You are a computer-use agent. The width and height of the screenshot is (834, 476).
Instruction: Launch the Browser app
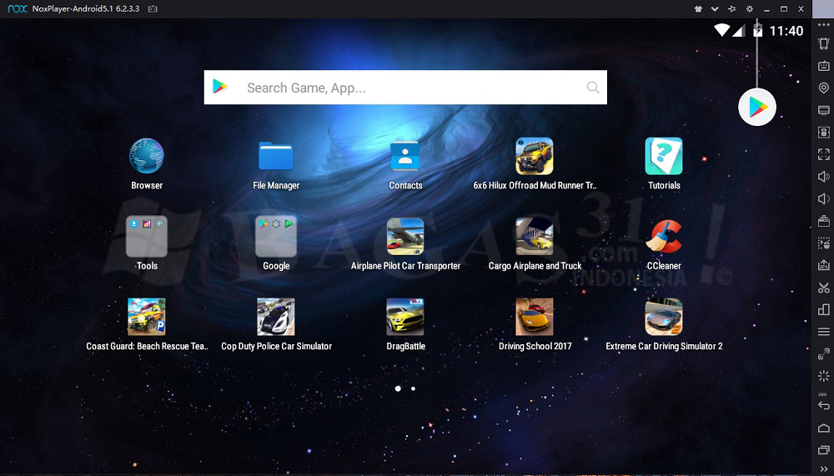[147, 156]
